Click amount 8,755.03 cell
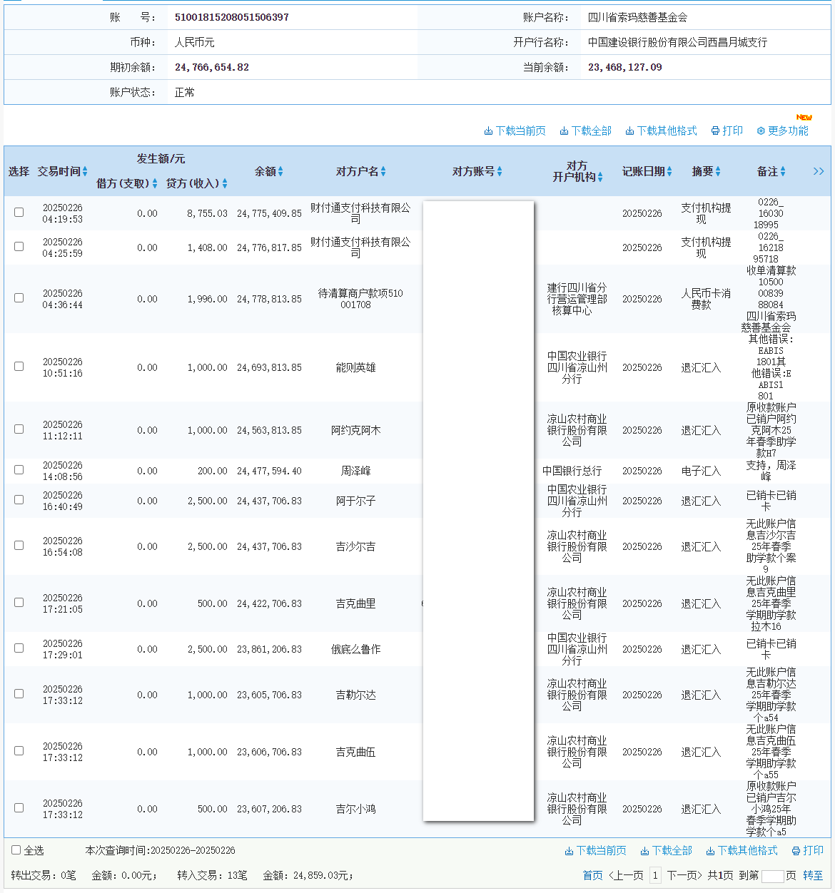This screenshot has height=893, width=835. tap(208, 213)
